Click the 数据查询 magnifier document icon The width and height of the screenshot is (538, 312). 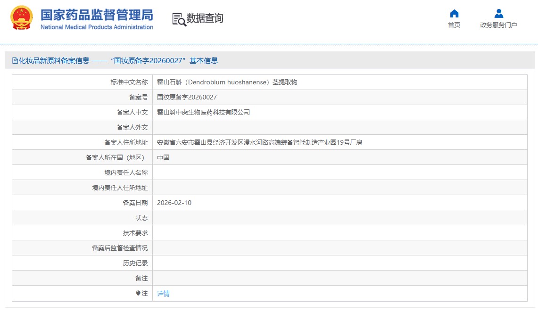[179, 19]
